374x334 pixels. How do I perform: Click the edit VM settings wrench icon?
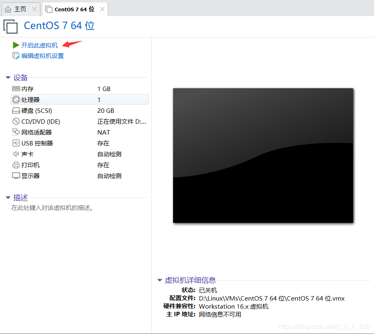[16, 56]
